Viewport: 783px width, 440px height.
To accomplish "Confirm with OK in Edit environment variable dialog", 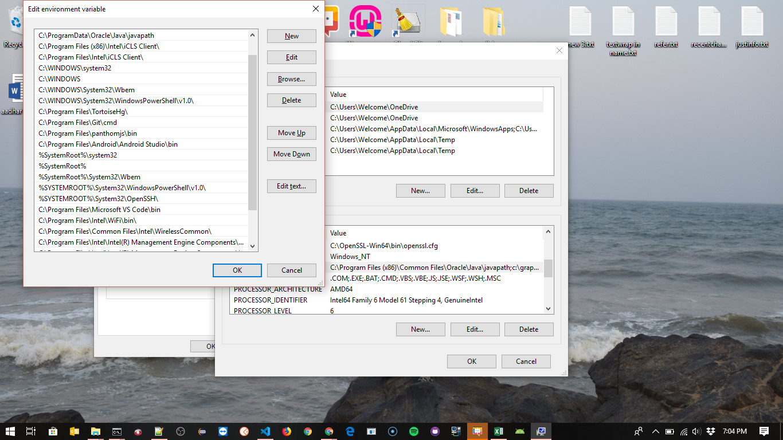I will (237, 270).
